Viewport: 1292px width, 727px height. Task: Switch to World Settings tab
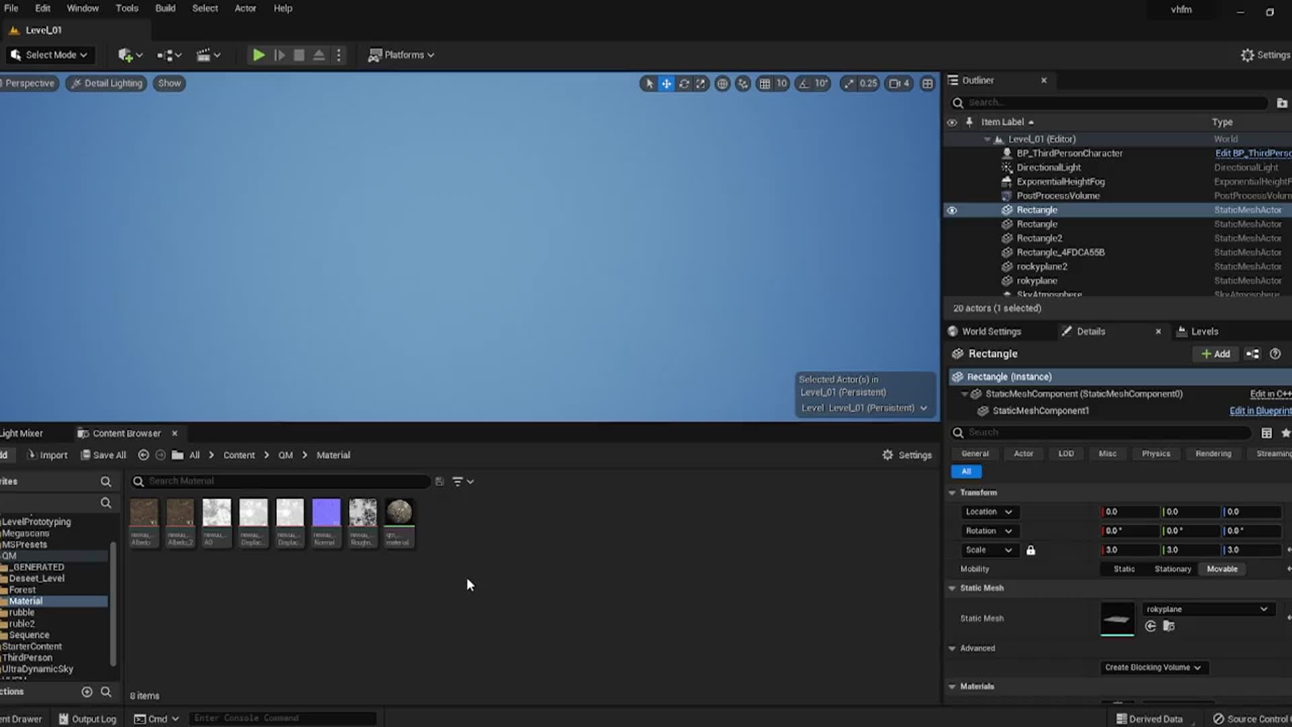tap(991, 331)
